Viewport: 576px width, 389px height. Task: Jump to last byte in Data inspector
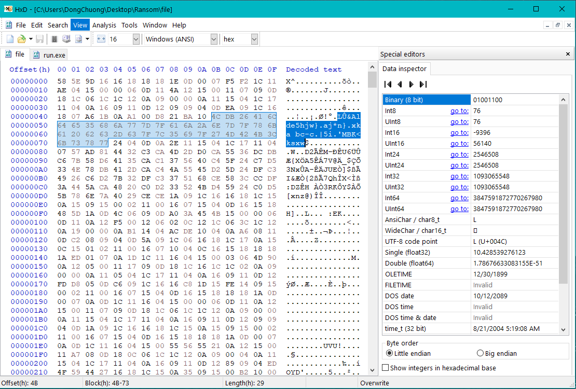click(423, 84)
